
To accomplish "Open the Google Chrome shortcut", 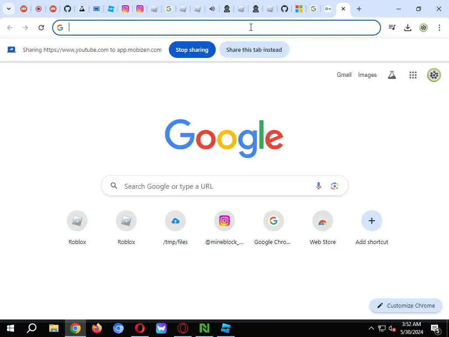I will click(x=273, y=228).
